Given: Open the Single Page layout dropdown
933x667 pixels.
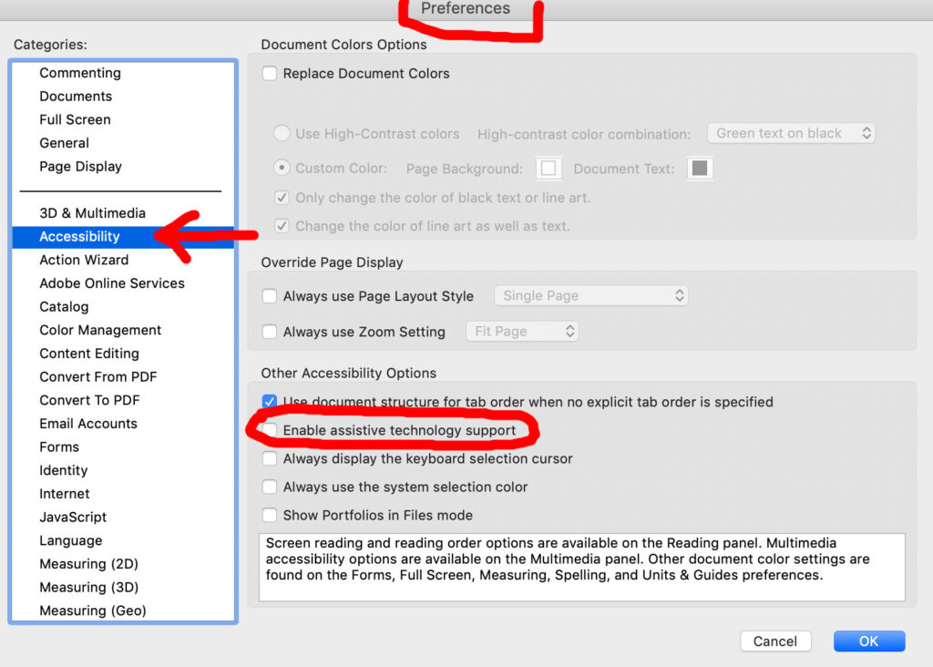Looking at the screenshot, I should click(590, 295).
